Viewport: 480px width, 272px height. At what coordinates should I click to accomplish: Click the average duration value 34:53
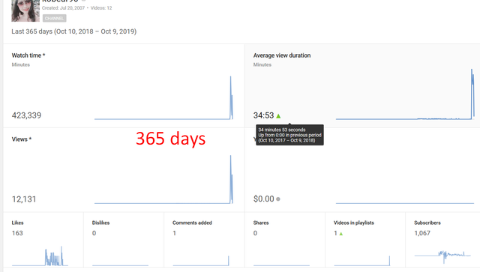pos(263,115)
